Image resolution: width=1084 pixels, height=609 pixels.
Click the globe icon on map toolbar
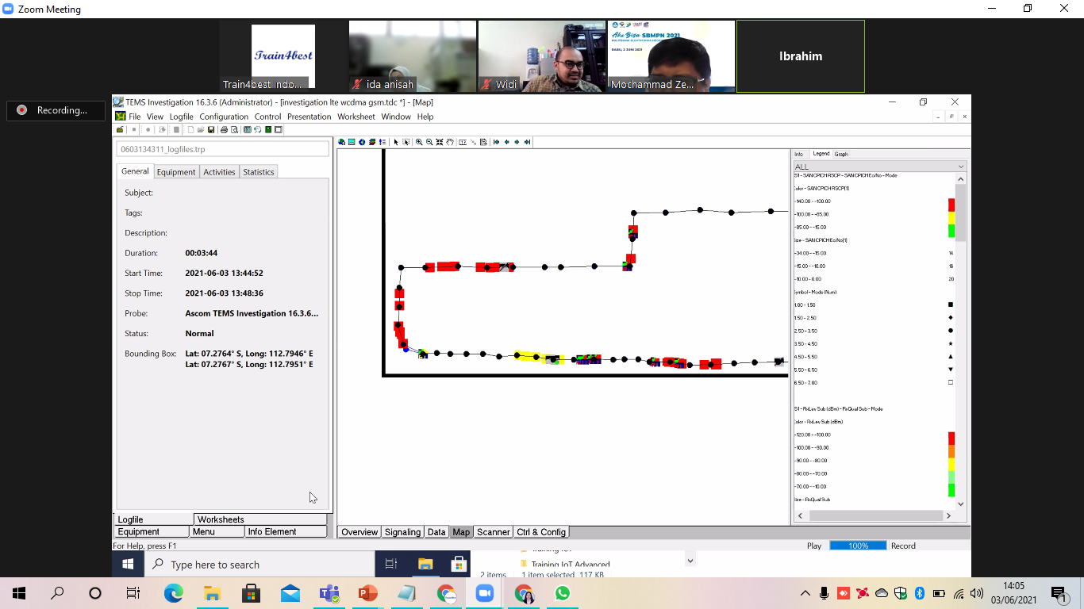coord(362,142)
